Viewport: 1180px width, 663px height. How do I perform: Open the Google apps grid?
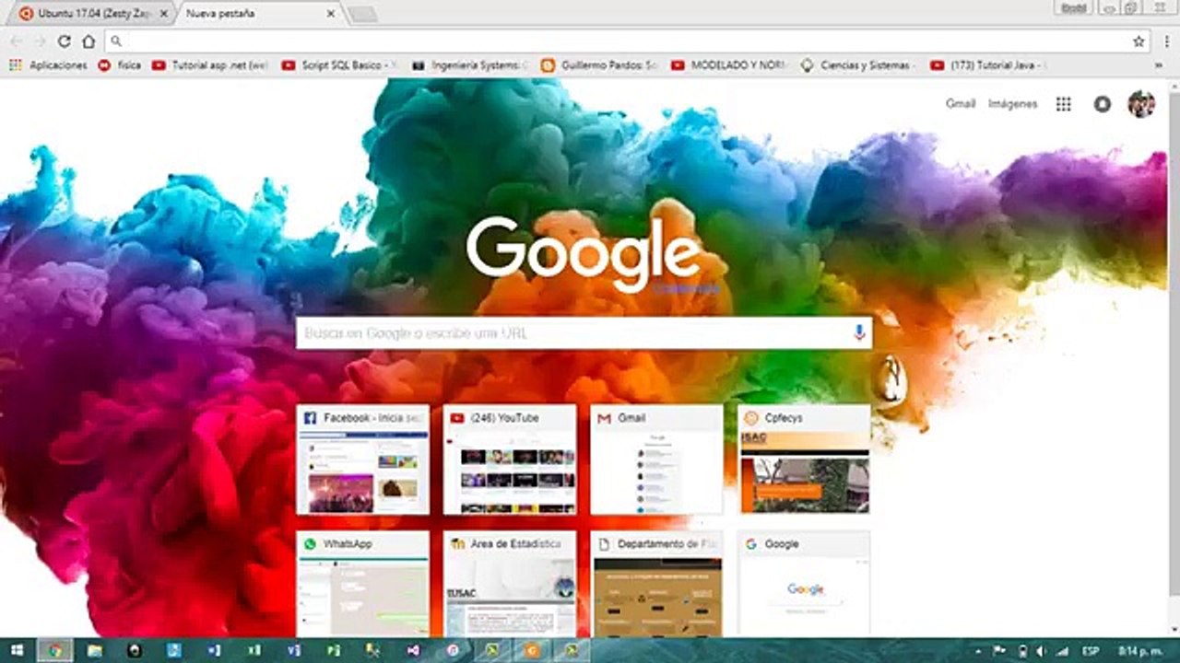click(x=1064, y=104)
